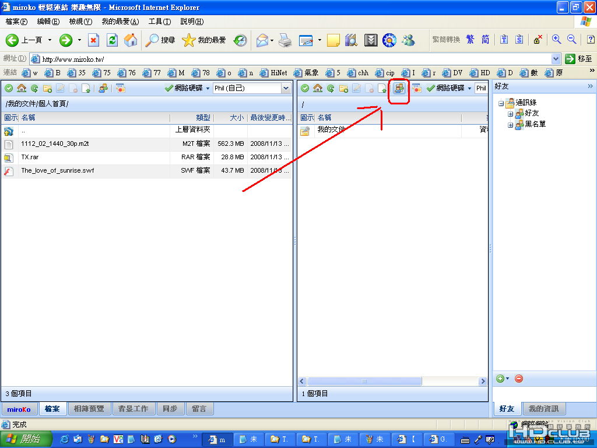This screenshot has width=597, height=448.
Task: Collapse the 好友 side panel
Action: (x=590, y=86)
